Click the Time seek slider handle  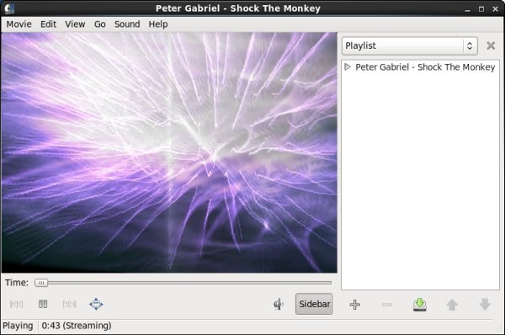(x=41, y=283)
